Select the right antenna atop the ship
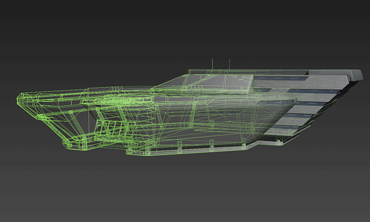370x222 pixels. [229, 64]
